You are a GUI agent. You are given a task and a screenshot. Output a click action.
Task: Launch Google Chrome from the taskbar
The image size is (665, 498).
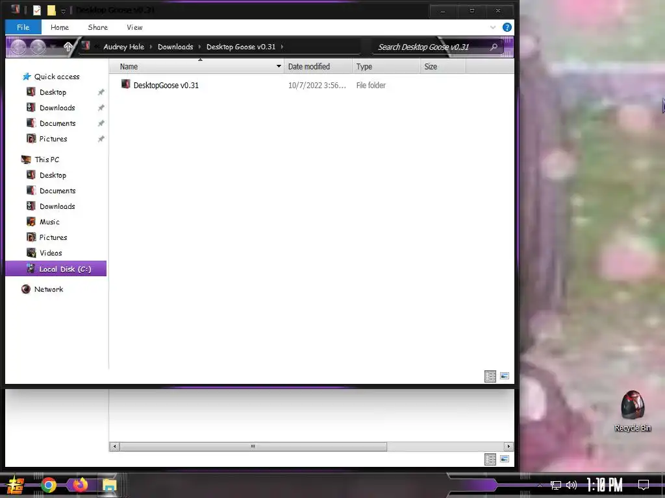pos(49,485)
